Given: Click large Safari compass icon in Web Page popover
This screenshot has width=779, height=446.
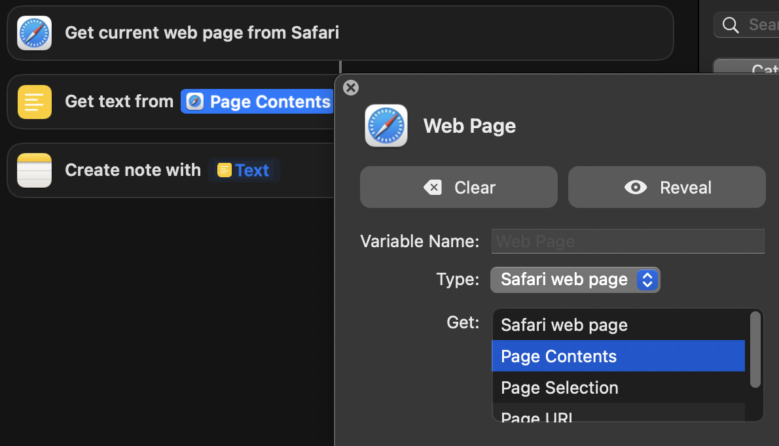Looking at the screenshot, I should click(386, 126).
